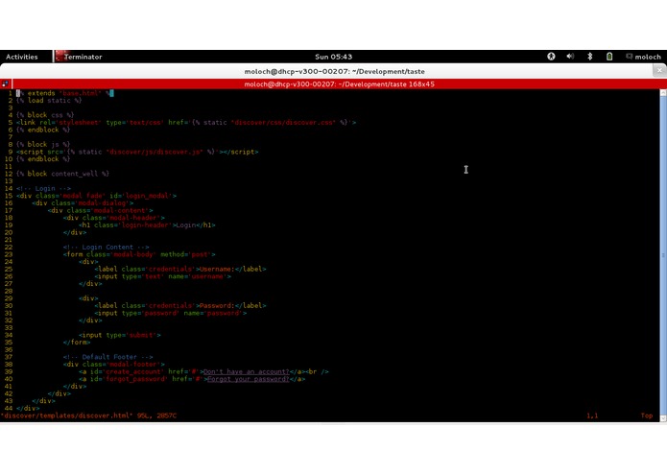Click the red terminal titlebar with 168x45

[339, 84]
